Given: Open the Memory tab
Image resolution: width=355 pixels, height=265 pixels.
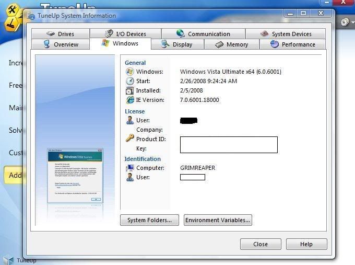Looking at the screenshot, I should point(232,44).
